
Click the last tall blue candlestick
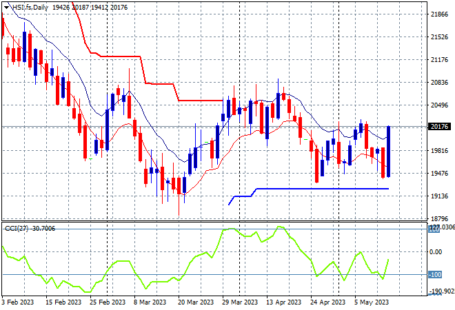click(x=388, y=152)
